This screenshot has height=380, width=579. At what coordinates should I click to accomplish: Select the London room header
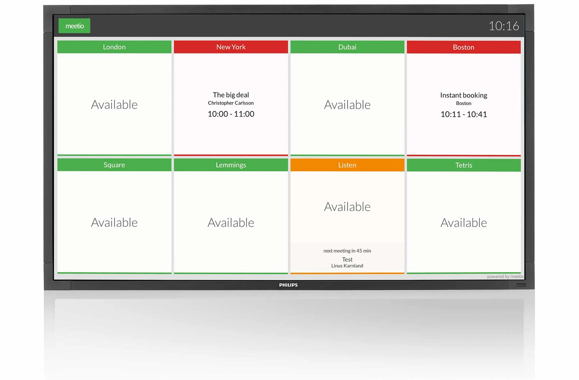coord(114,47)
